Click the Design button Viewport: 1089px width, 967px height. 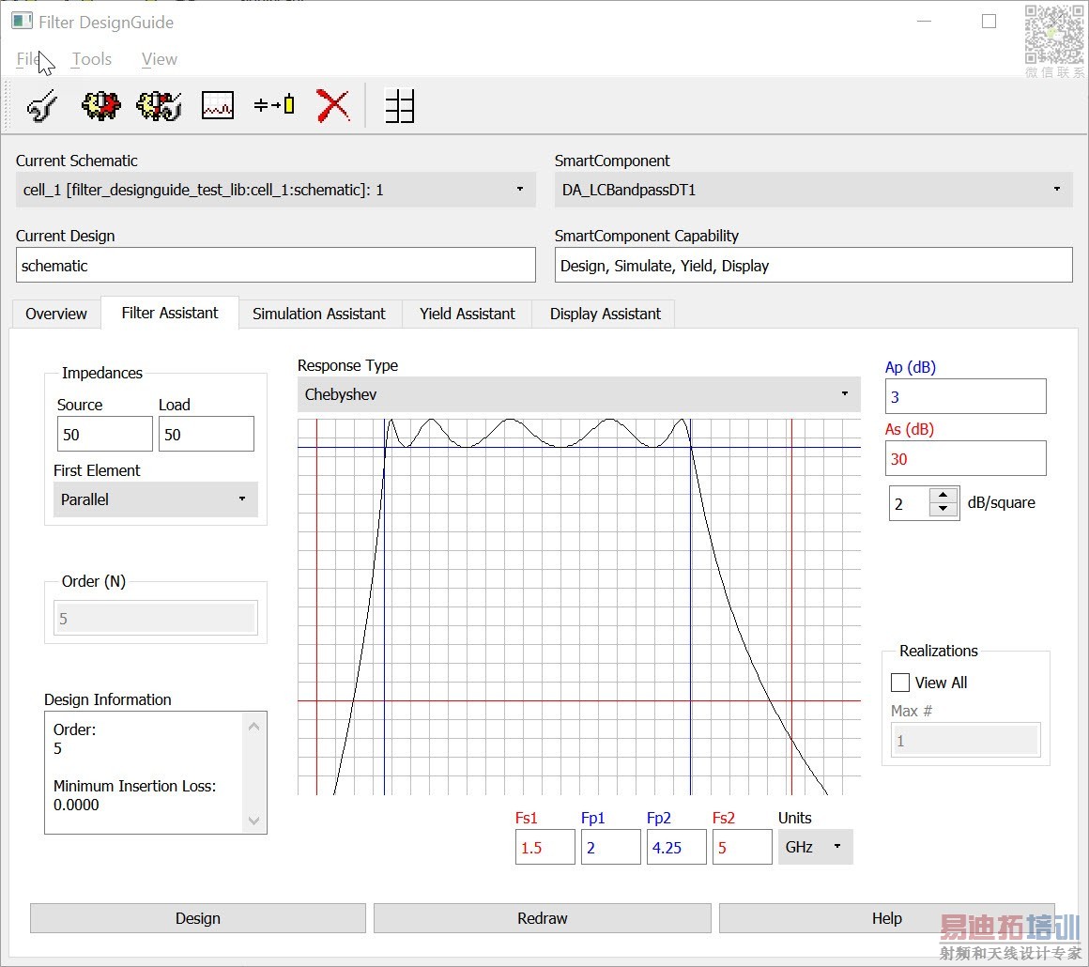(198, 917)
